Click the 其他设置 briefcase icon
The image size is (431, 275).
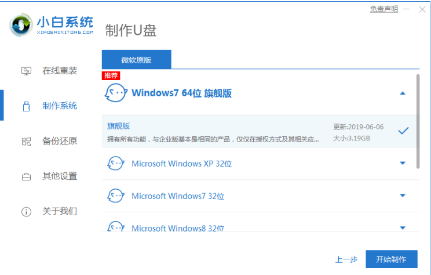[26, 176]
